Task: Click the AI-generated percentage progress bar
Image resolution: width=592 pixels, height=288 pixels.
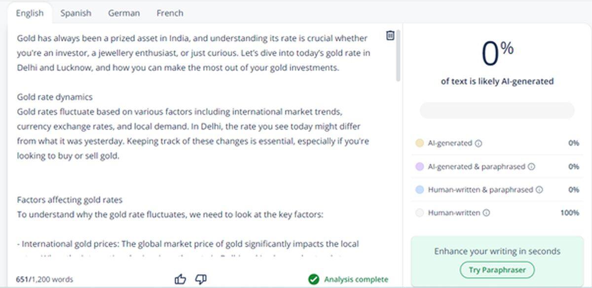Action: pos(497,110)
